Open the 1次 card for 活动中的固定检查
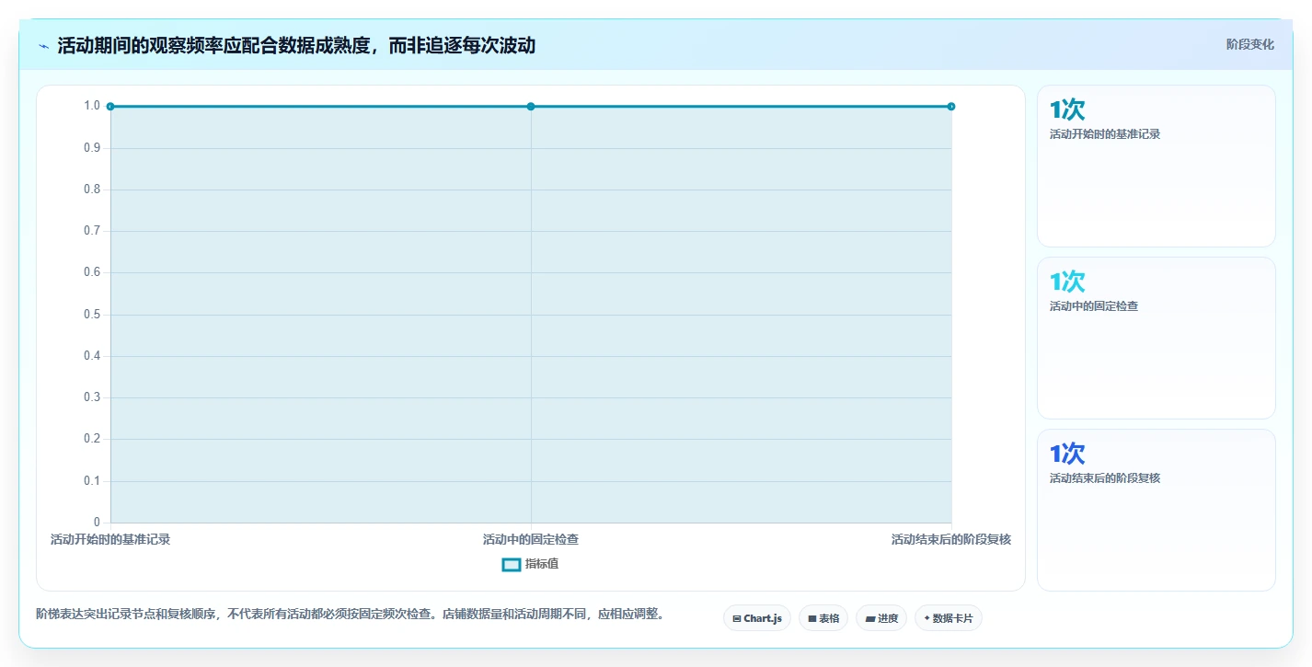 (x=1157, y=338)
